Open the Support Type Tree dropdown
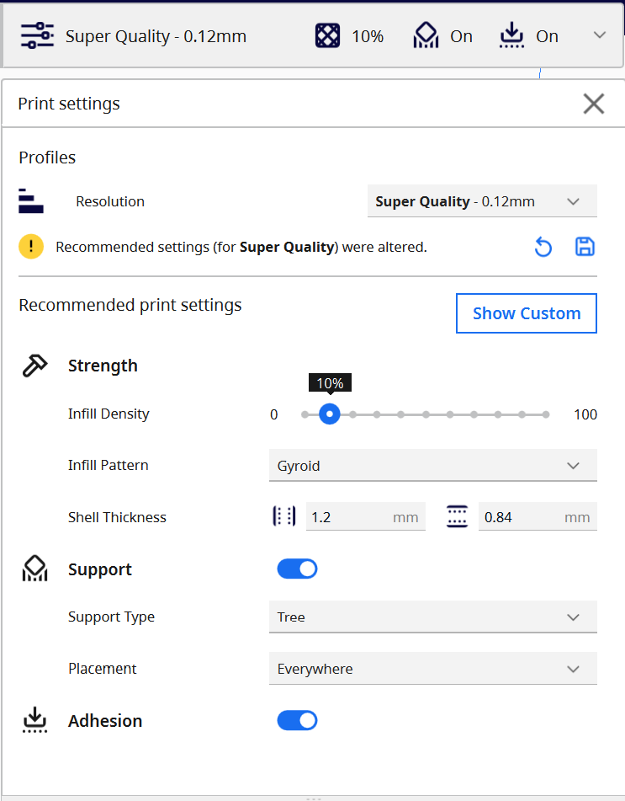This screenshot has width=625, height=801. [x=432, y=617]
